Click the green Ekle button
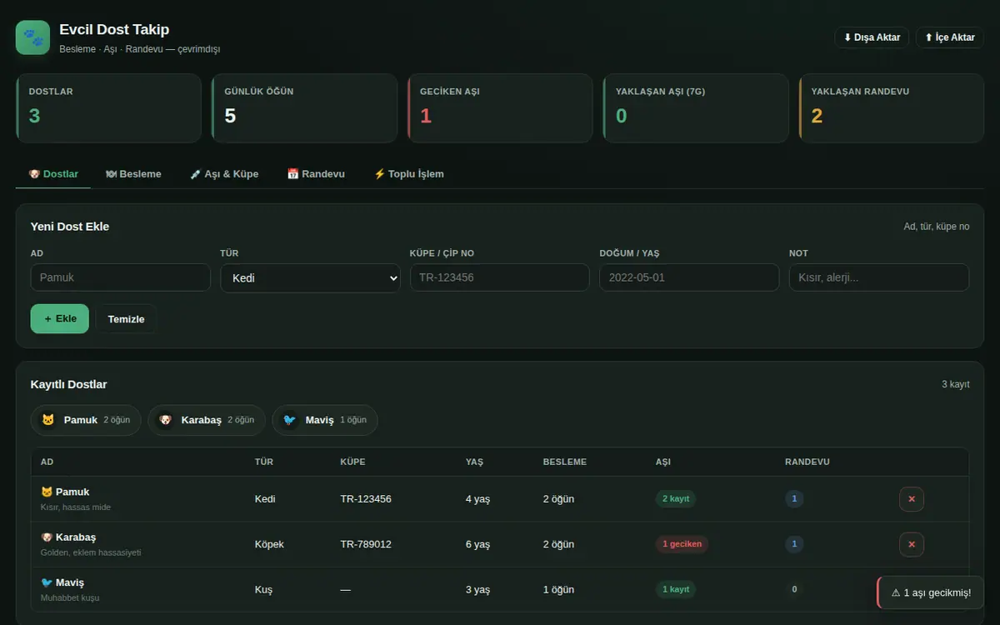Viewport: 1000px width, 625px height. point(60,318)
